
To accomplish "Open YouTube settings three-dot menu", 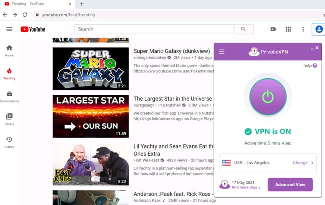I will [303, 29].
